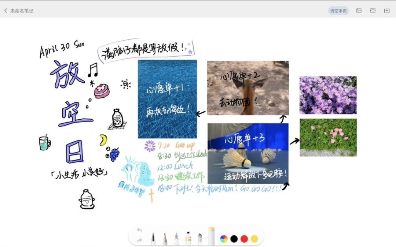Select the black ink color swatch
Screen dimensions: 396x247
234,238
